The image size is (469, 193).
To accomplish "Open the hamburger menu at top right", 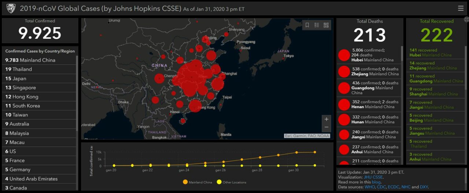I will [461, 8].
